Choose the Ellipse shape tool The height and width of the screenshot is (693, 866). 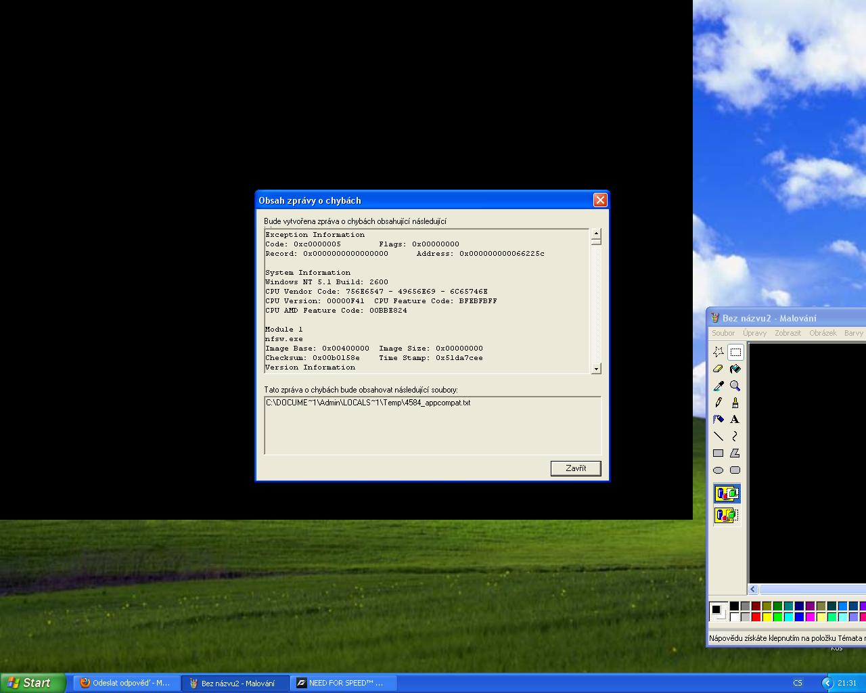[719, 470]
